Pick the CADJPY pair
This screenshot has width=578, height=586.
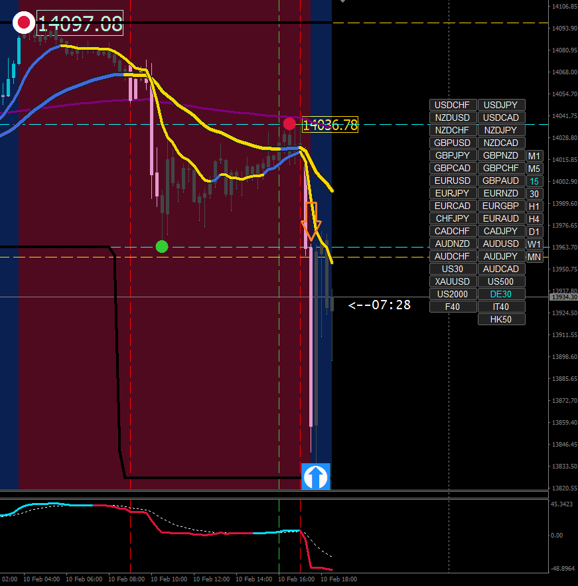tap(502, 232)
